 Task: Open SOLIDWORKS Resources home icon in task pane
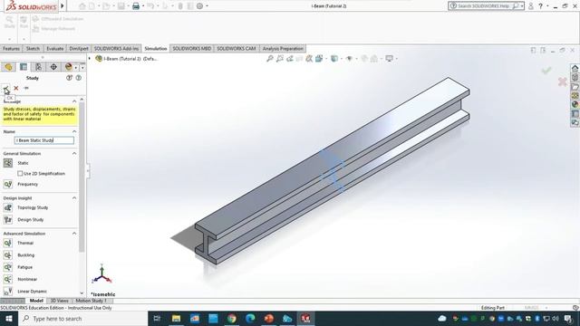(575, 69)
